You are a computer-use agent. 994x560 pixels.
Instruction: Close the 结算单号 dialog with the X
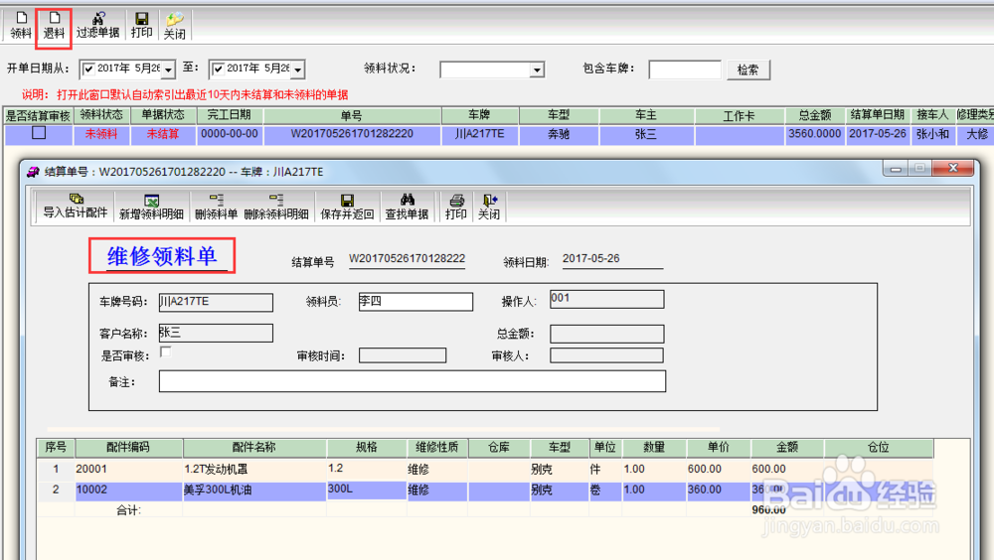953,169
